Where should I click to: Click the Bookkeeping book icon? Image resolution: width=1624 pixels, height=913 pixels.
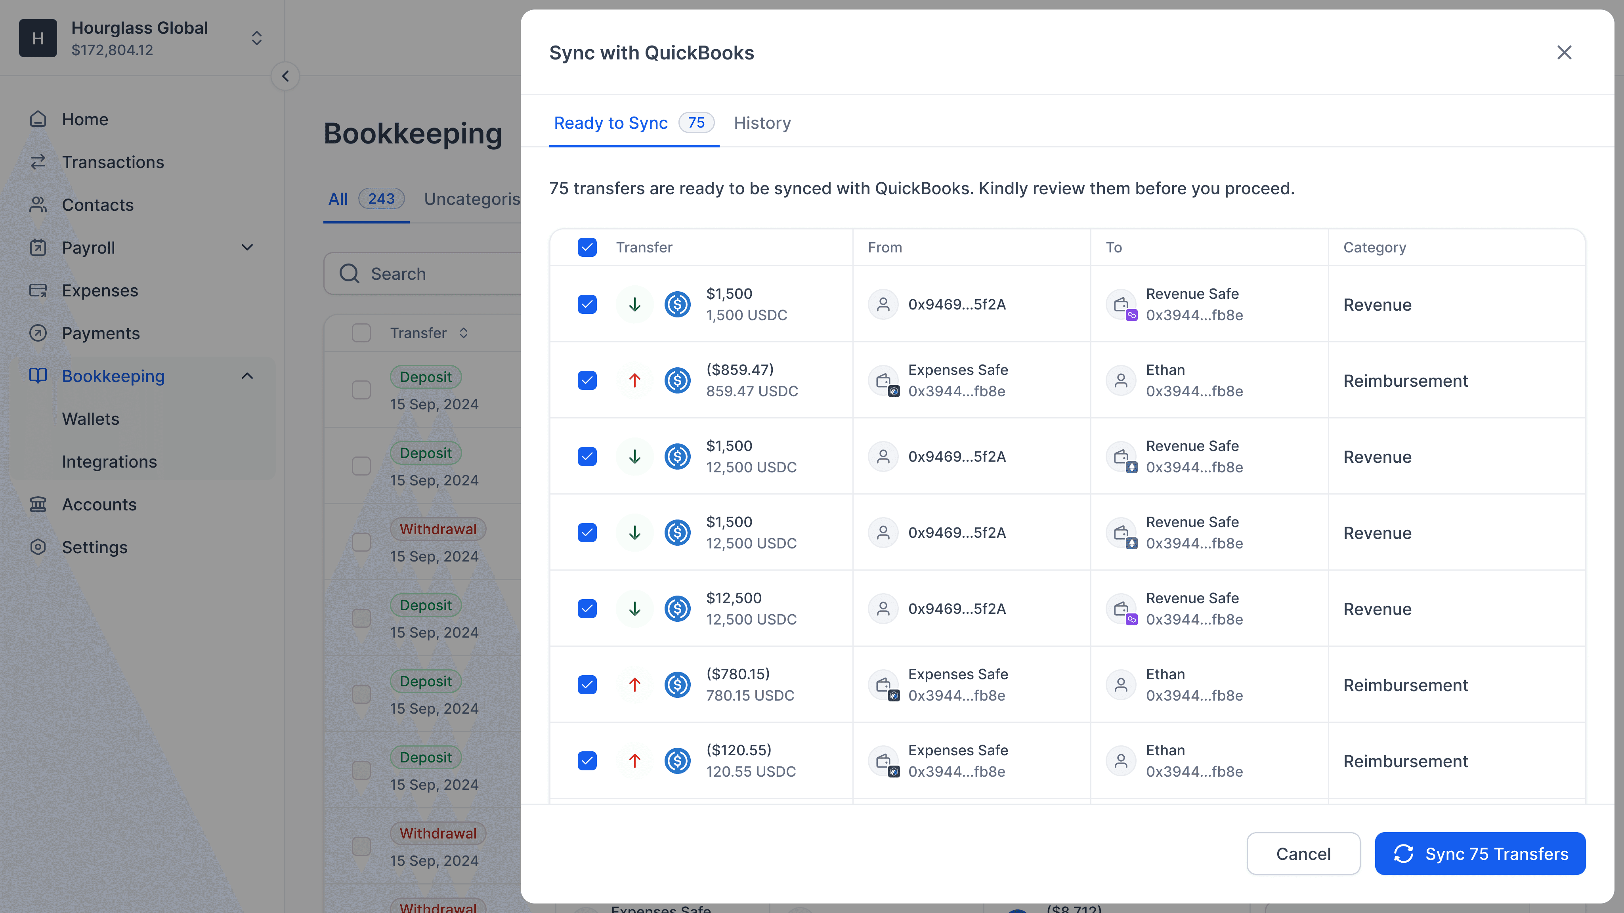[38, 376]
